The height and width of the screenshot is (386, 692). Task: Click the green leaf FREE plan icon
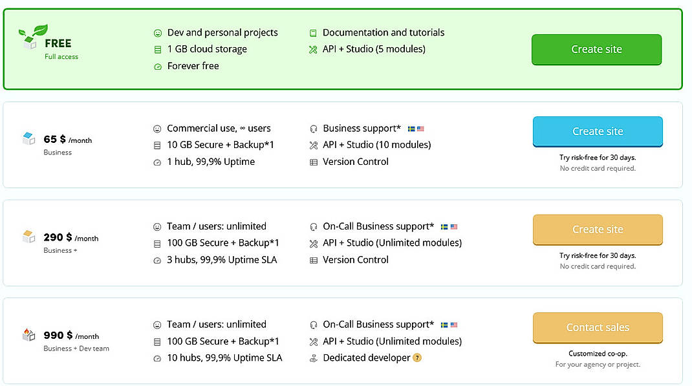[32, 37]
